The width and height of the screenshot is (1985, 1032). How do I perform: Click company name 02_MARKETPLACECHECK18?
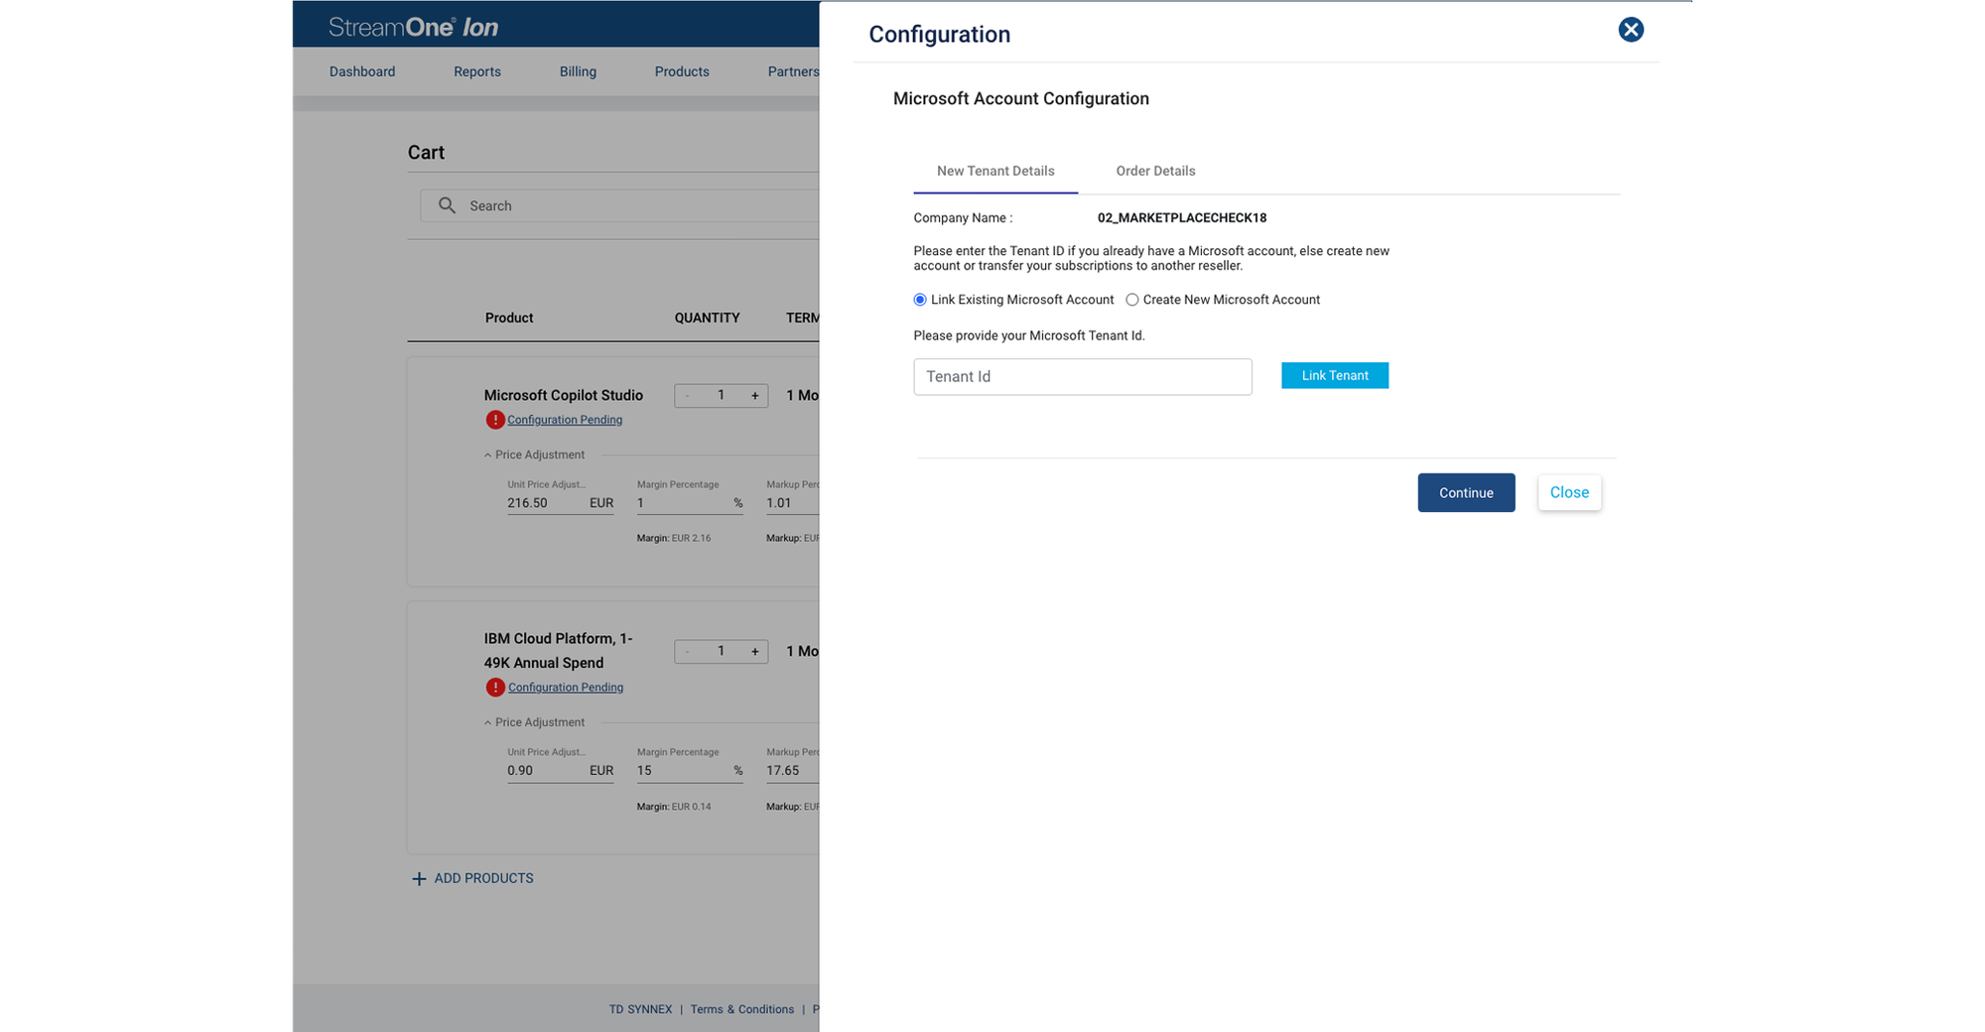1182,218
